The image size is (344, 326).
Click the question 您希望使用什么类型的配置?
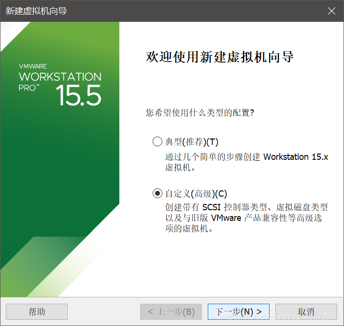click(x=200, y=113)
